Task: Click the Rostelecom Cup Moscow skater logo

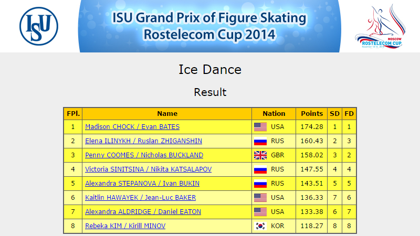Action: [380, 26]
